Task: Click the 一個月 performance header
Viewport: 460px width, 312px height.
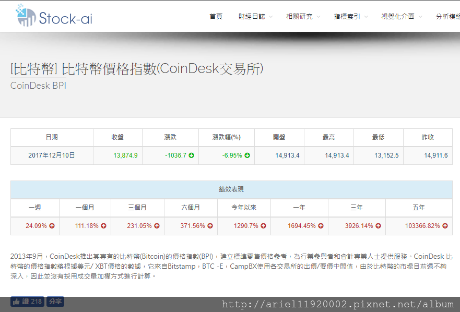Action: (x=85, y=208)
